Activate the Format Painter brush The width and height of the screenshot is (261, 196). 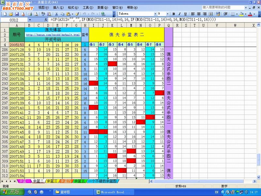[x=77, y=14]
